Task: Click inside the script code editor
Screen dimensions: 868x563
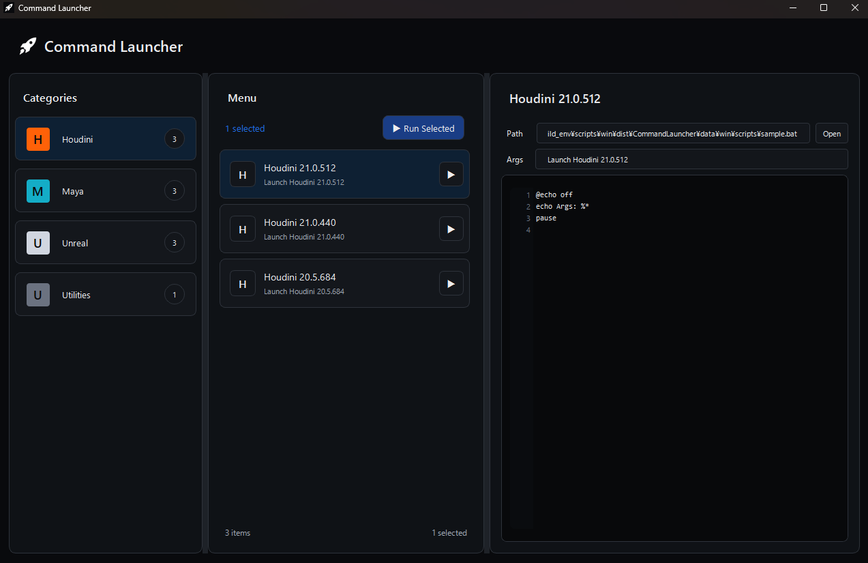Action: pyautogui.click(x=674, y=358)
